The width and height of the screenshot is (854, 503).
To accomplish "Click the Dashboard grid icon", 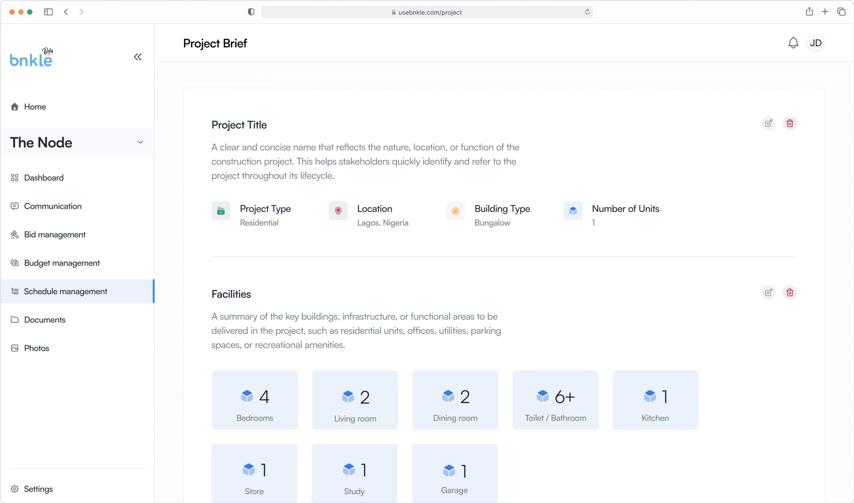I will tap(15, 178).
